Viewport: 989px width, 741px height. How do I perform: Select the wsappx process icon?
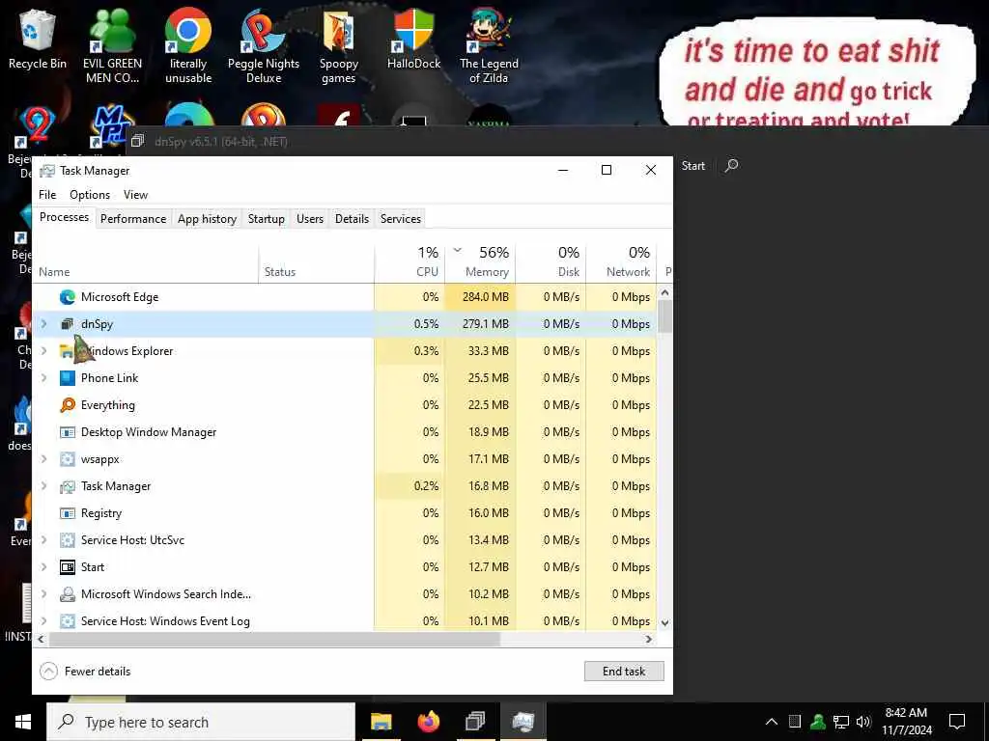point(68,459)
